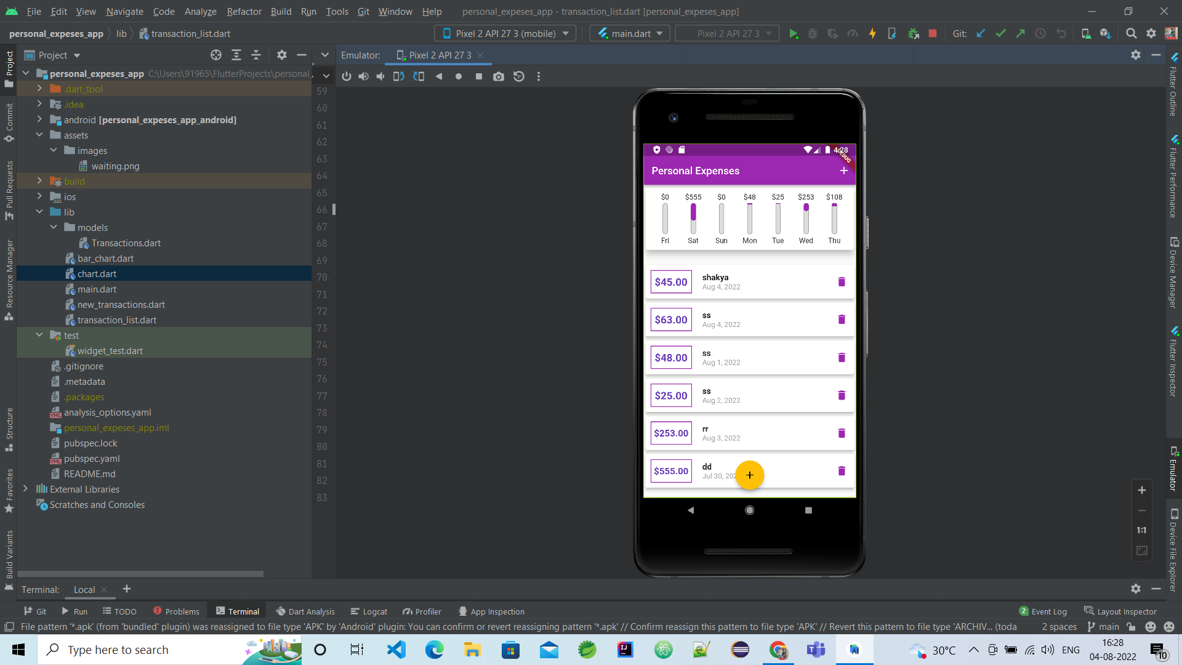Commit changes via the green Git checkmark

point(1000,33)
